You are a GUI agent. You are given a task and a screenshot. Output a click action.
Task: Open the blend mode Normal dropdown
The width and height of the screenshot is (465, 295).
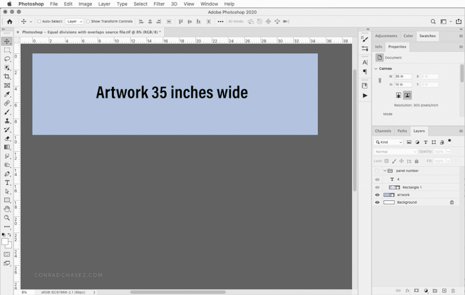tap(395, 152)
